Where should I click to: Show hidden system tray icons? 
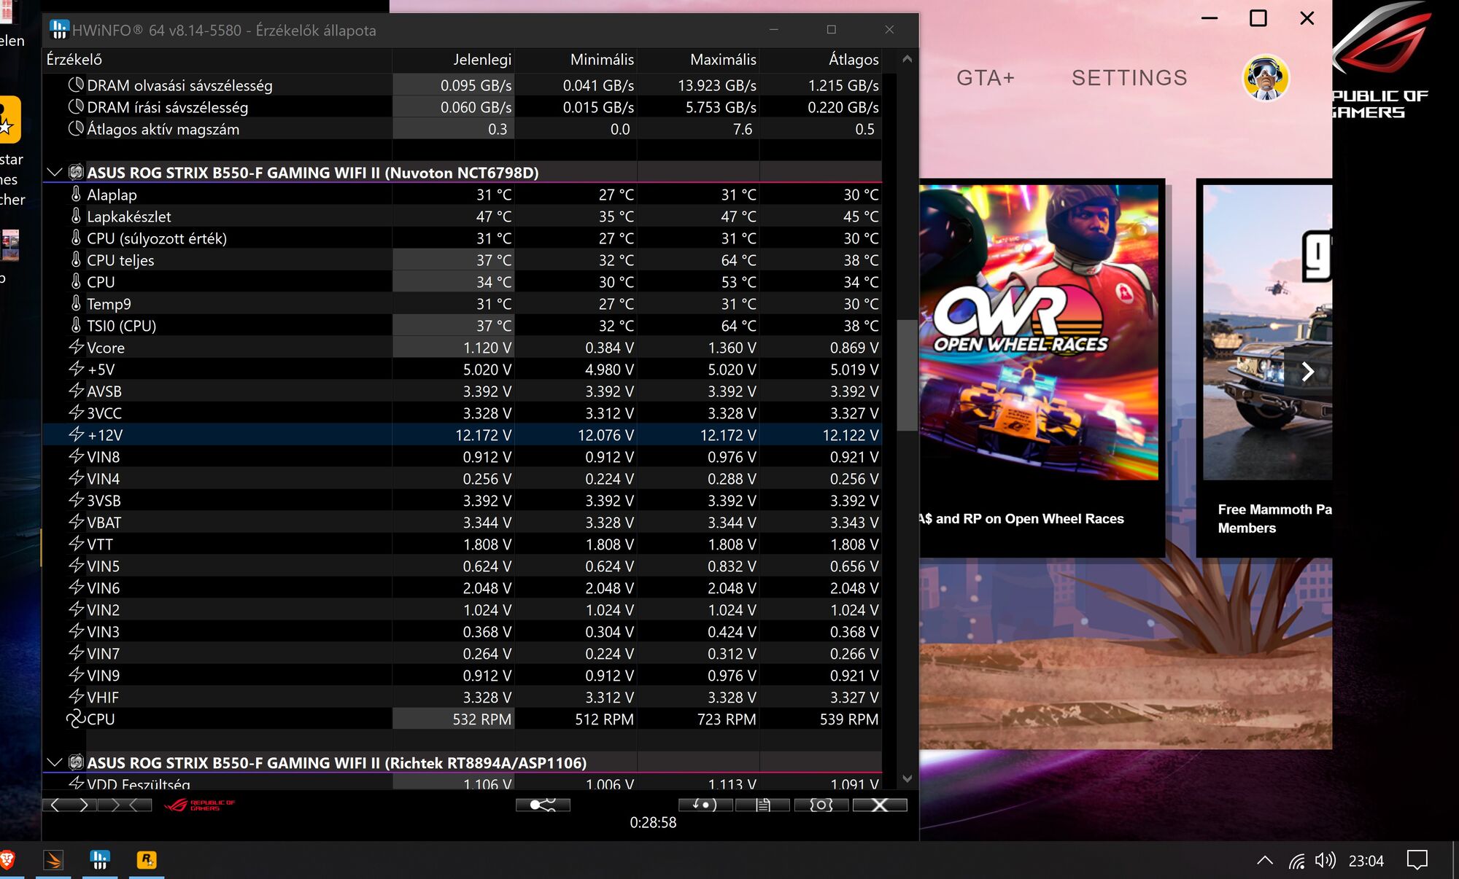(1265, 861)
